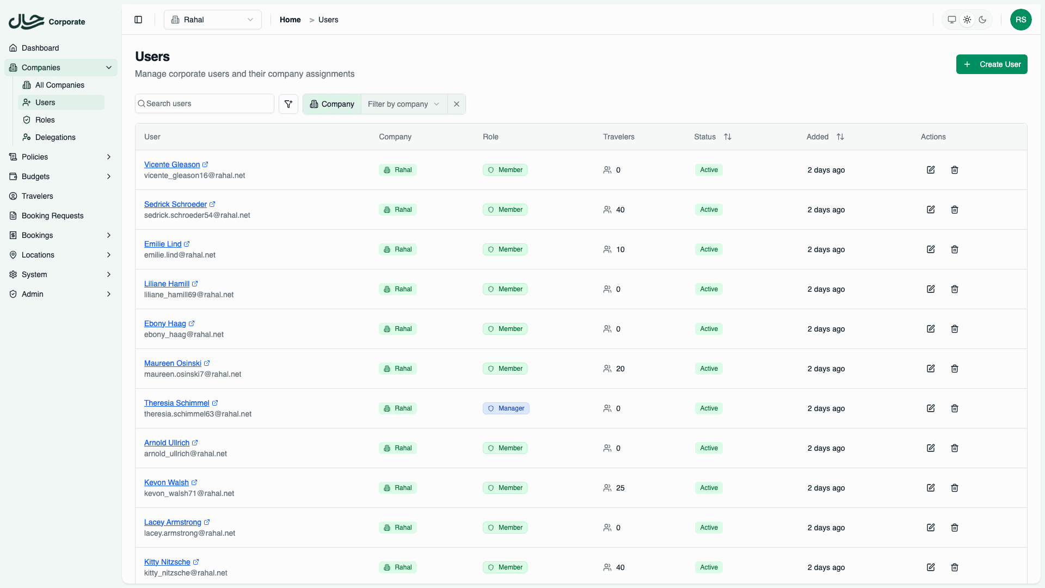Click the edit icon for Vicente Gleason

930,170
